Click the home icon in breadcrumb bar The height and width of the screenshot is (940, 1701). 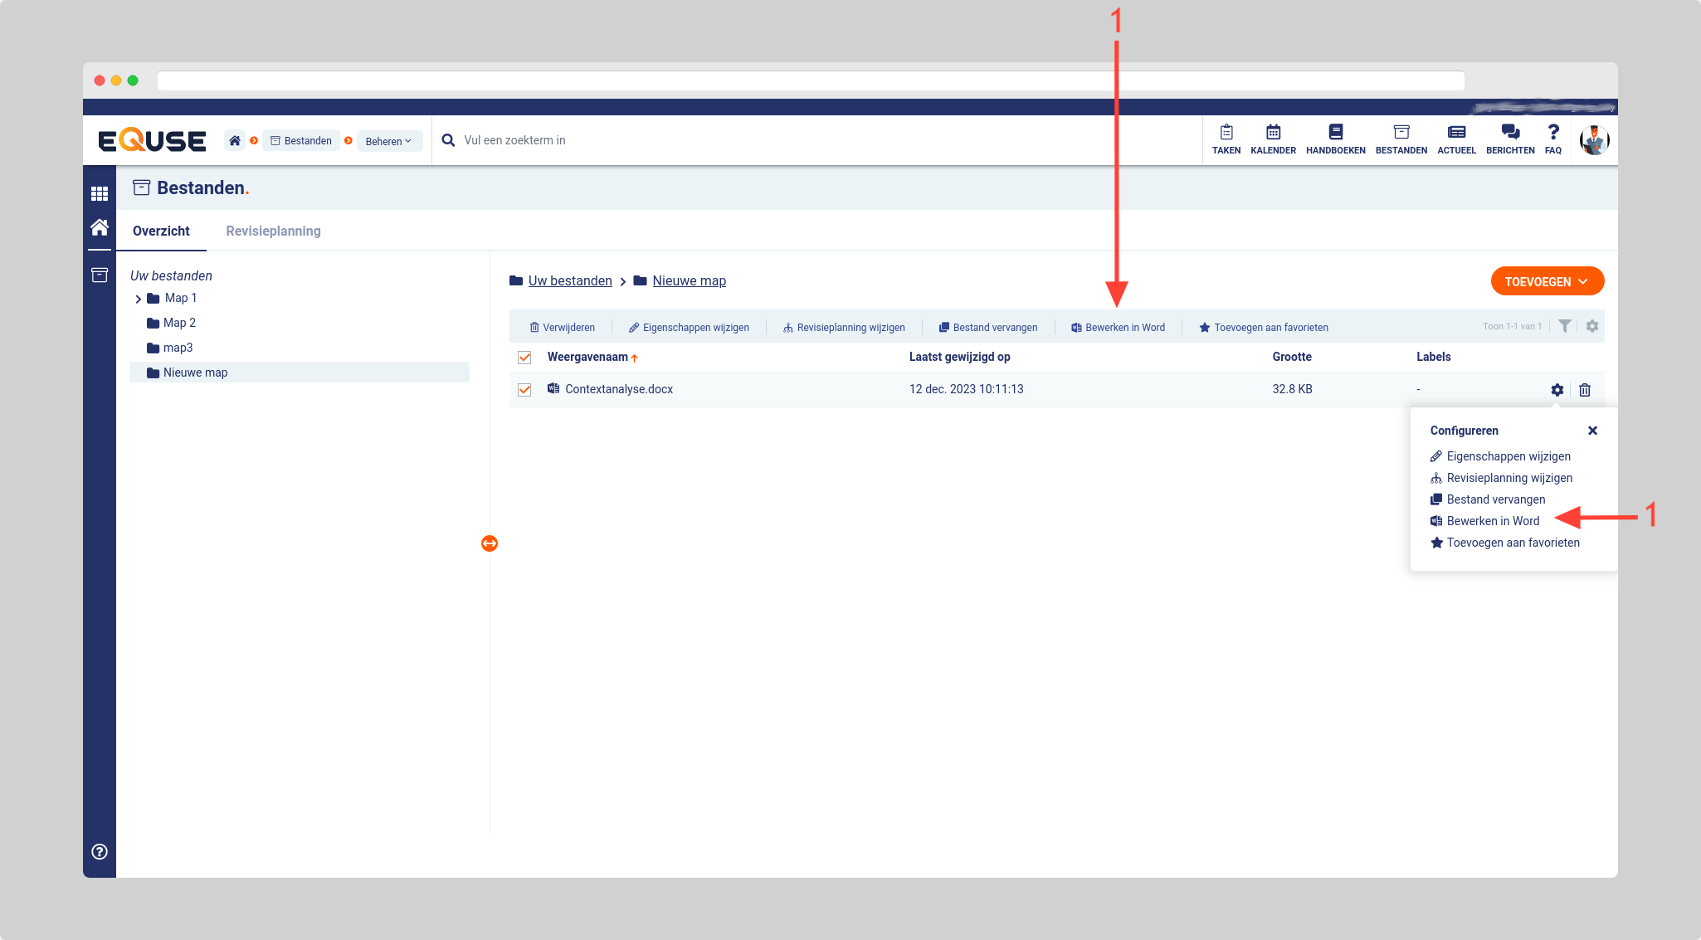click(235, 140)
